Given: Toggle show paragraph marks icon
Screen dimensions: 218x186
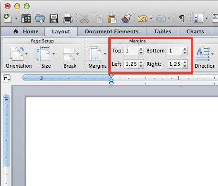Looking at the screenshot, I should 182,19.
